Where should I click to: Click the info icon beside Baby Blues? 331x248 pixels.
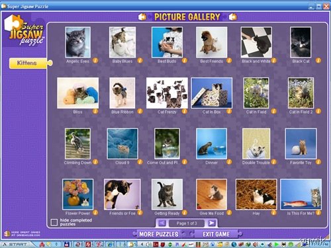tap(140, 60)
